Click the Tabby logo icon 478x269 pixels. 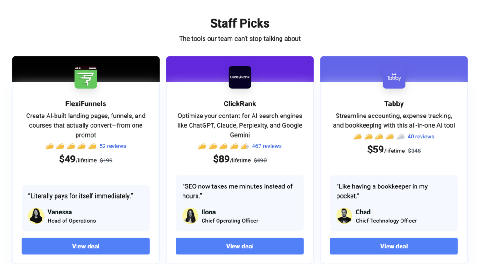point(394,77)
